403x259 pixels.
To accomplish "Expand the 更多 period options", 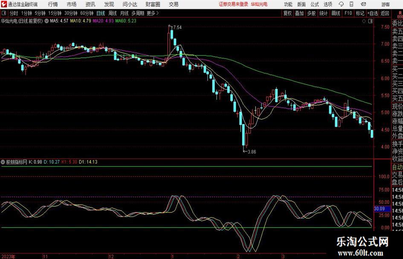I will 153,13.
